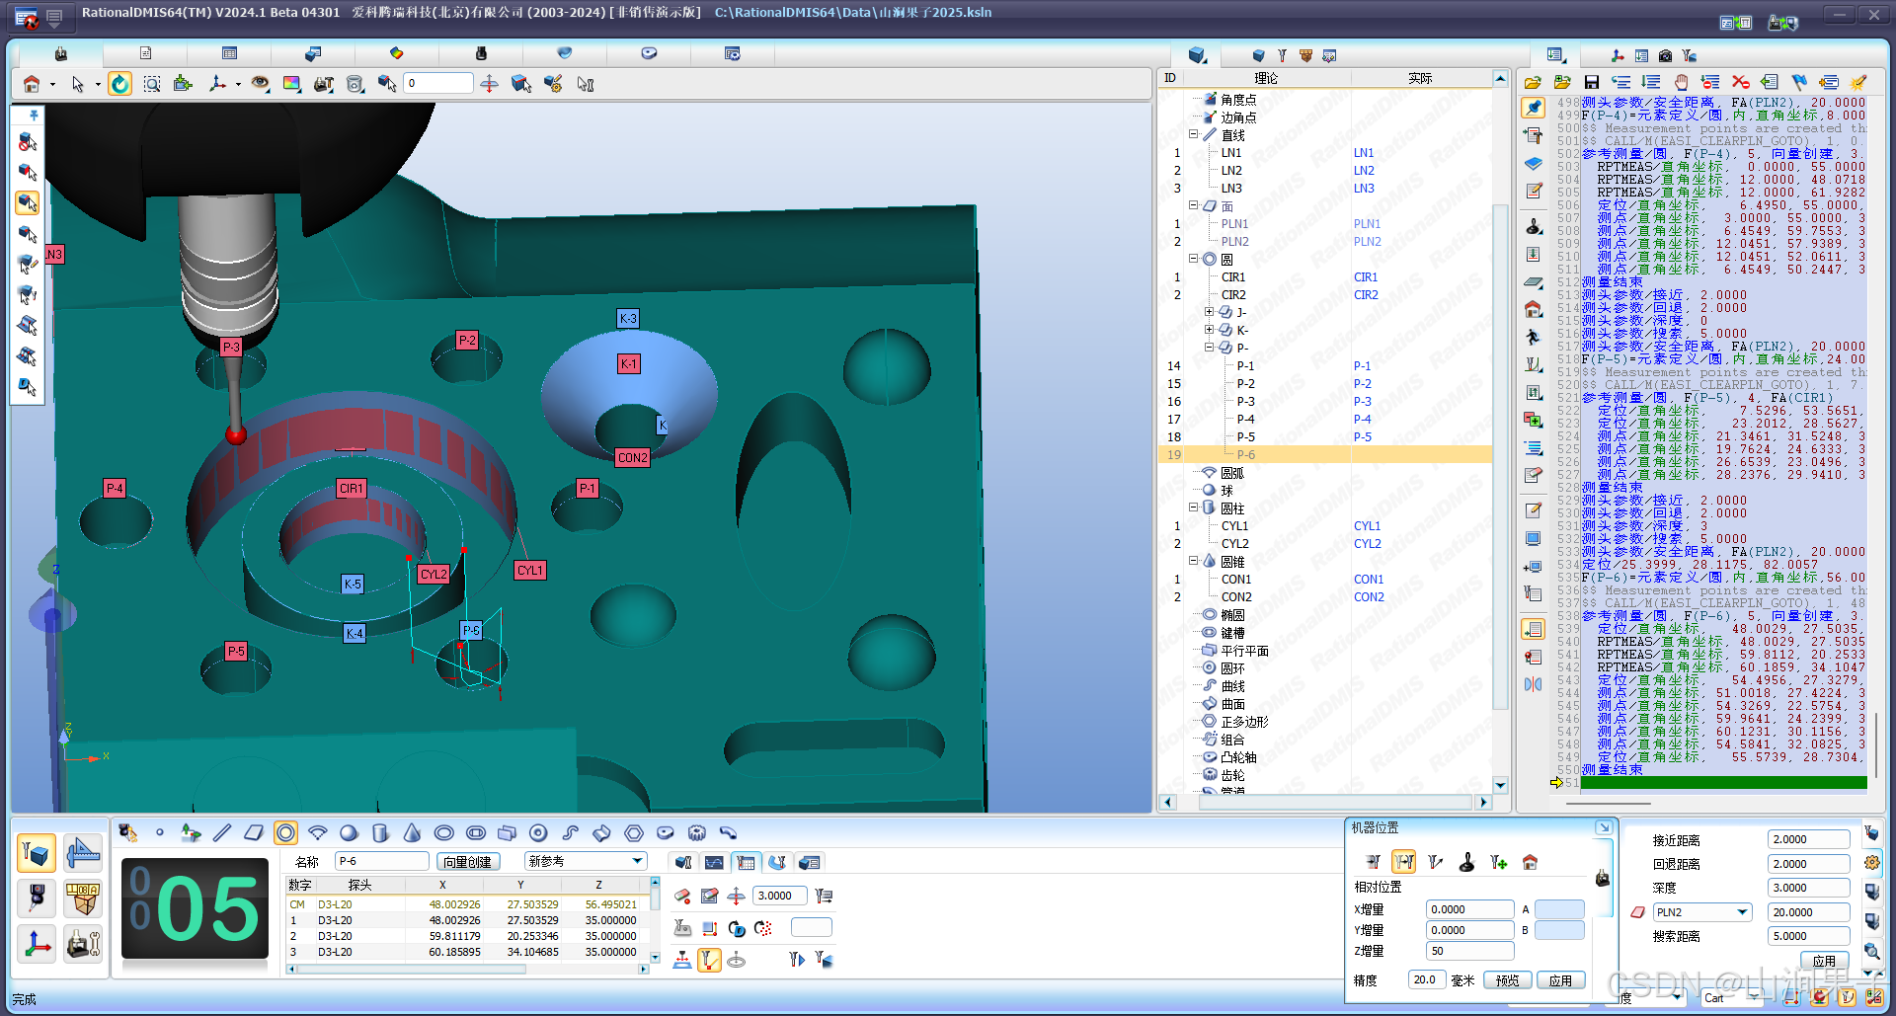1896x1016 pixels.
Task: Click the red X delete icon in program toolbar
Action: (1740, 83)
